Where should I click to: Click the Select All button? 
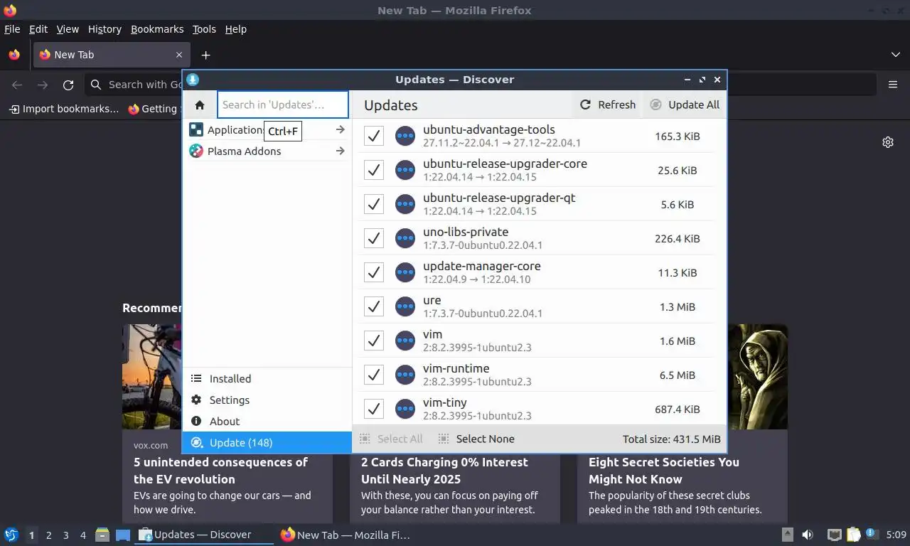pyautogui.click(x=391, y=439)
